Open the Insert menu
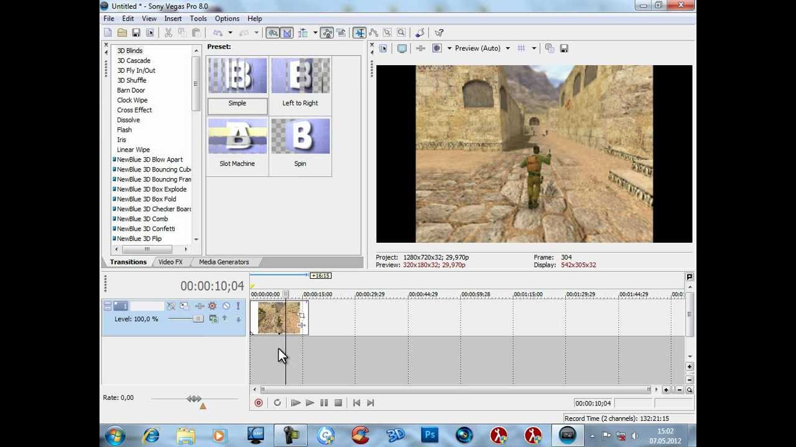Screen dimensions: 796x447 click(173, 19)
